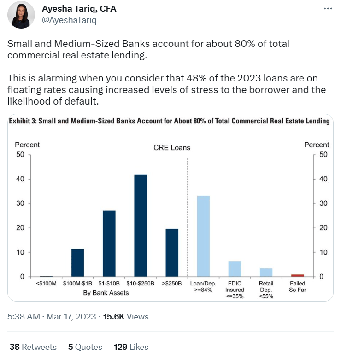Image resolution: width=341 pixels, height=360 pixels.
Task: Show the 5 Quotes list
Action: (x=85, y=347)
